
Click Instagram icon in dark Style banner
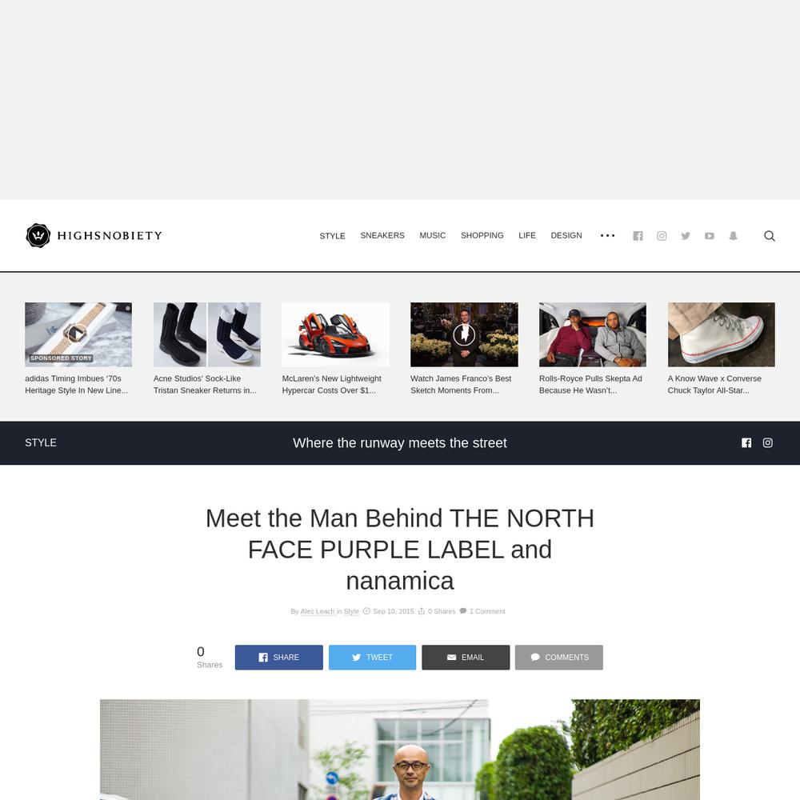[768, 443]
